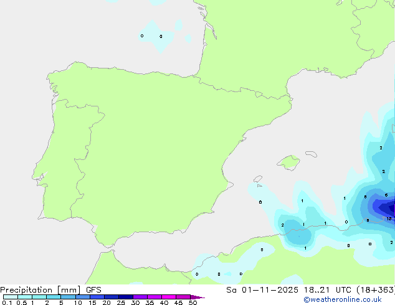Click the '20' legend scale label
Image resolution: width=395 pixels, height=305 pixels.
107,303
